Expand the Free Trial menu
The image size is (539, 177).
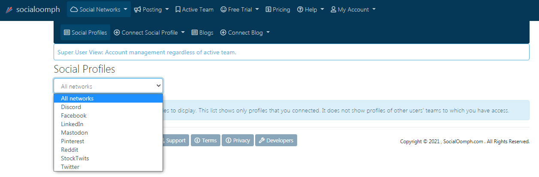(240, 9)
